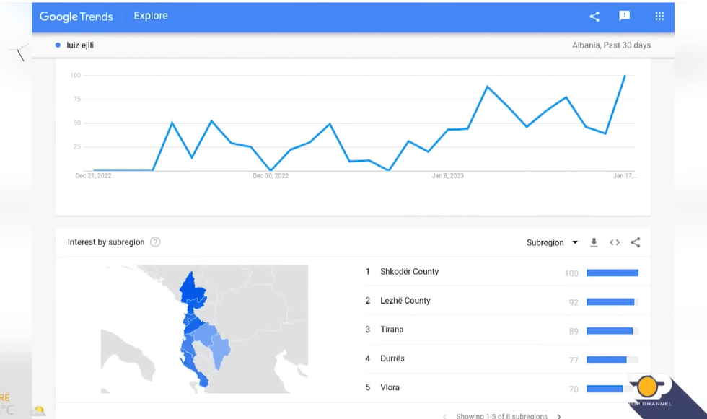707x419 pixels.
Task: Open the Explore tab
Action: tap(151, 16)
